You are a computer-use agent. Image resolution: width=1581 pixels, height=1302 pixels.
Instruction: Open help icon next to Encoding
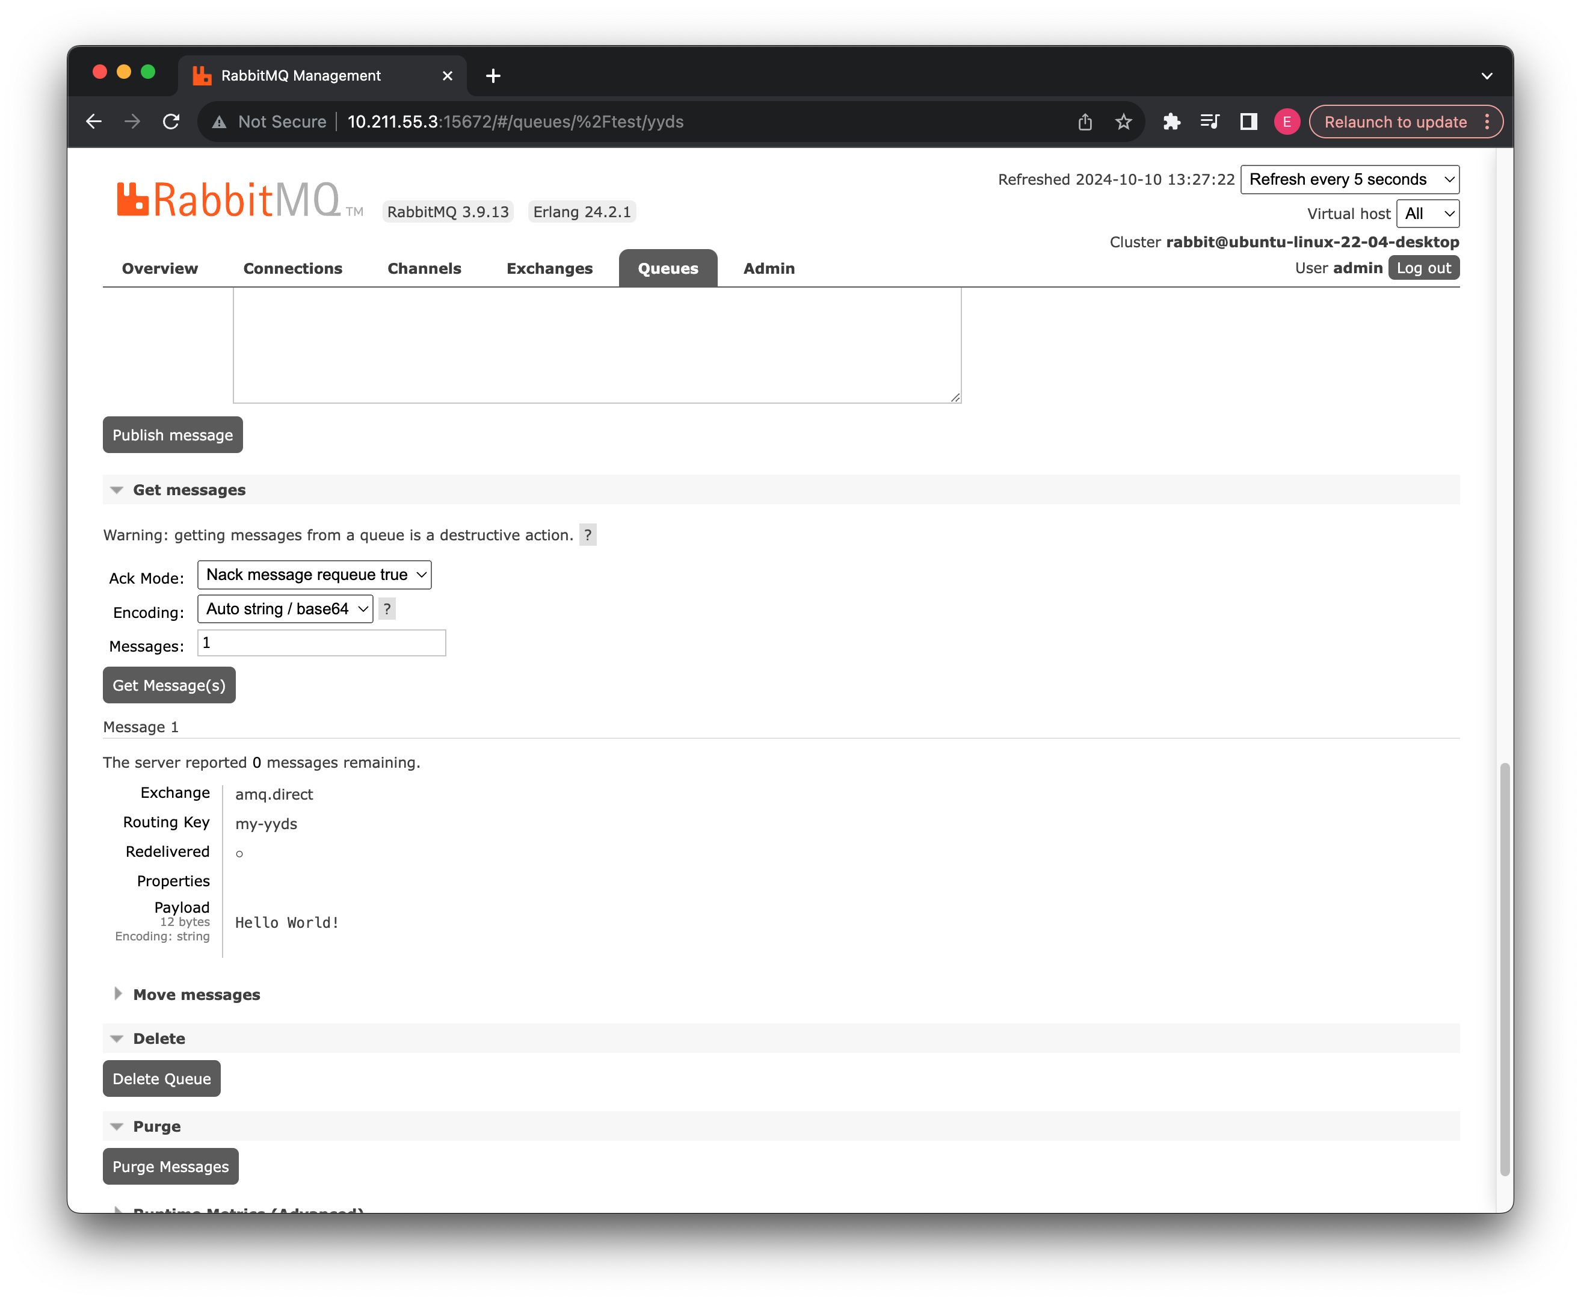point(387,609)
